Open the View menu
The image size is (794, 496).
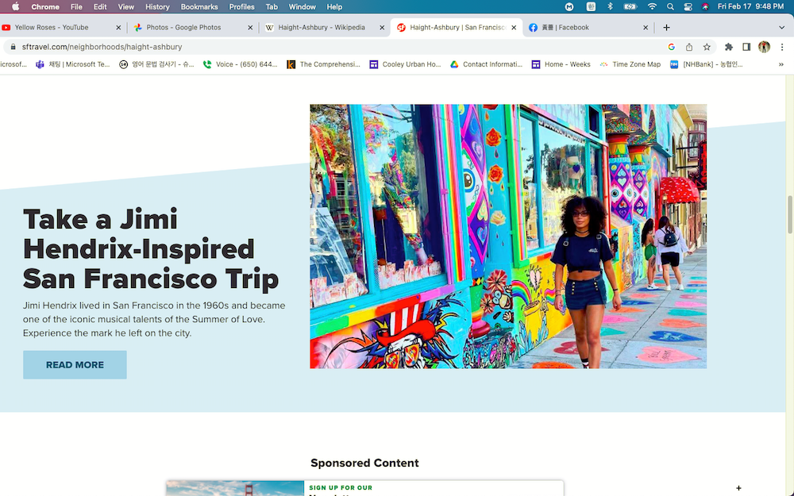[x=125, y=6]
